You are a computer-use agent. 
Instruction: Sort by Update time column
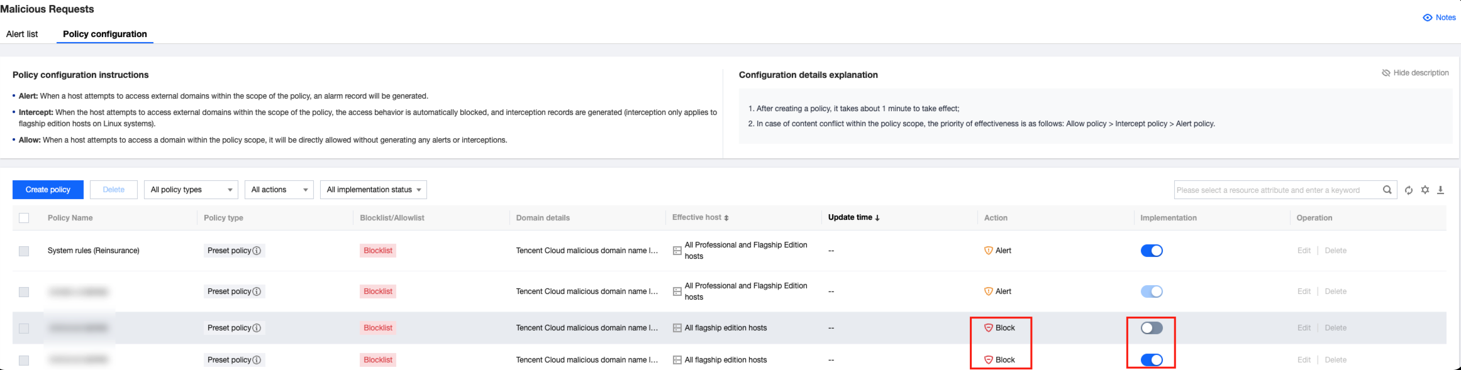pos(853,217)
